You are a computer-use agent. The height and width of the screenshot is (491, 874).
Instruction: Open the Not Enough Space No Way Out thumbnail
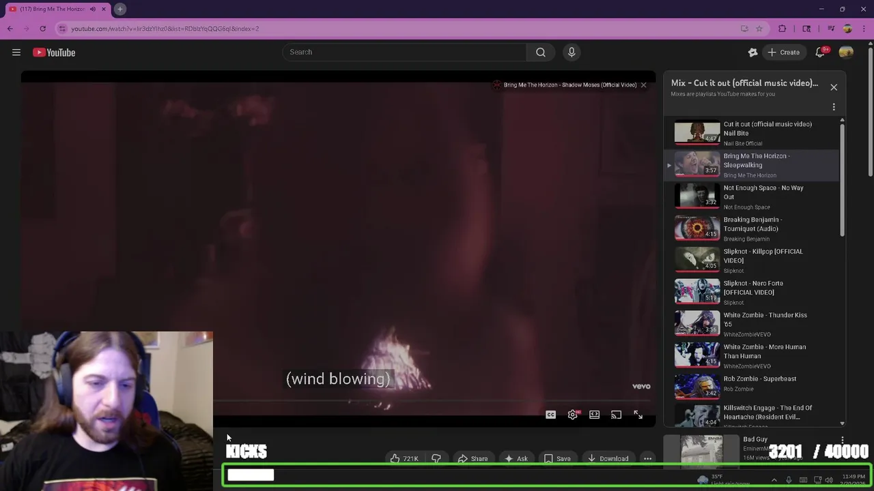click(697, 196)
